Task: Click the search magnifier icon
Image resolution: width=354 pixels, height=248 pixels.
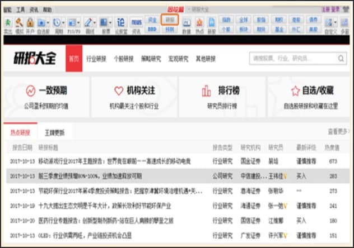Action: [x=338, y=58]
